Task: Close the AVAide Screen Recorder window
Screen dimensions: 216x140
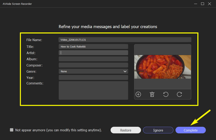Action: pyautogui.click(x=210, y=4)
